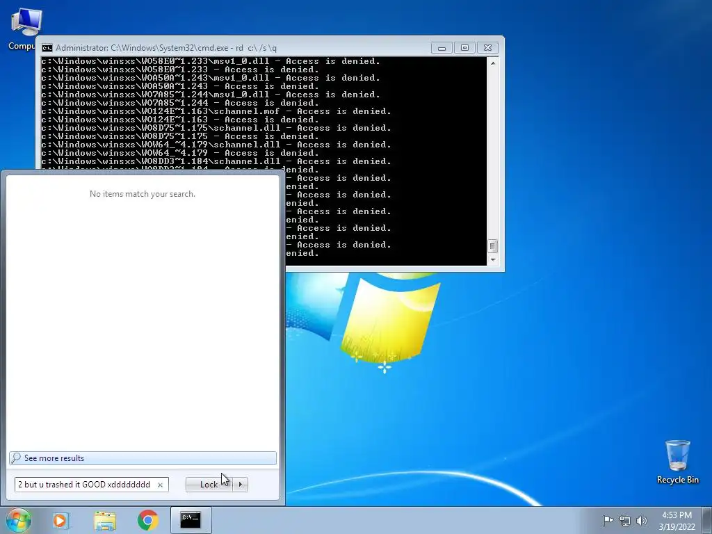Click the cmd scrollbar down arrow
The image size is (712, 534).
(x=493, y=260)
